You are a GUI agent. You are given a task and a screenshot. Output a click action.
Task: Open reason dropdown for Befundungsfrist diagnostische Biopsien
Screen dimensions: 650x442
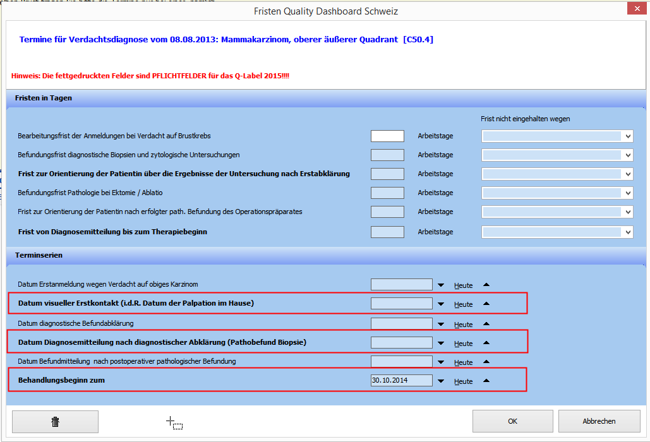pos(628,155)
